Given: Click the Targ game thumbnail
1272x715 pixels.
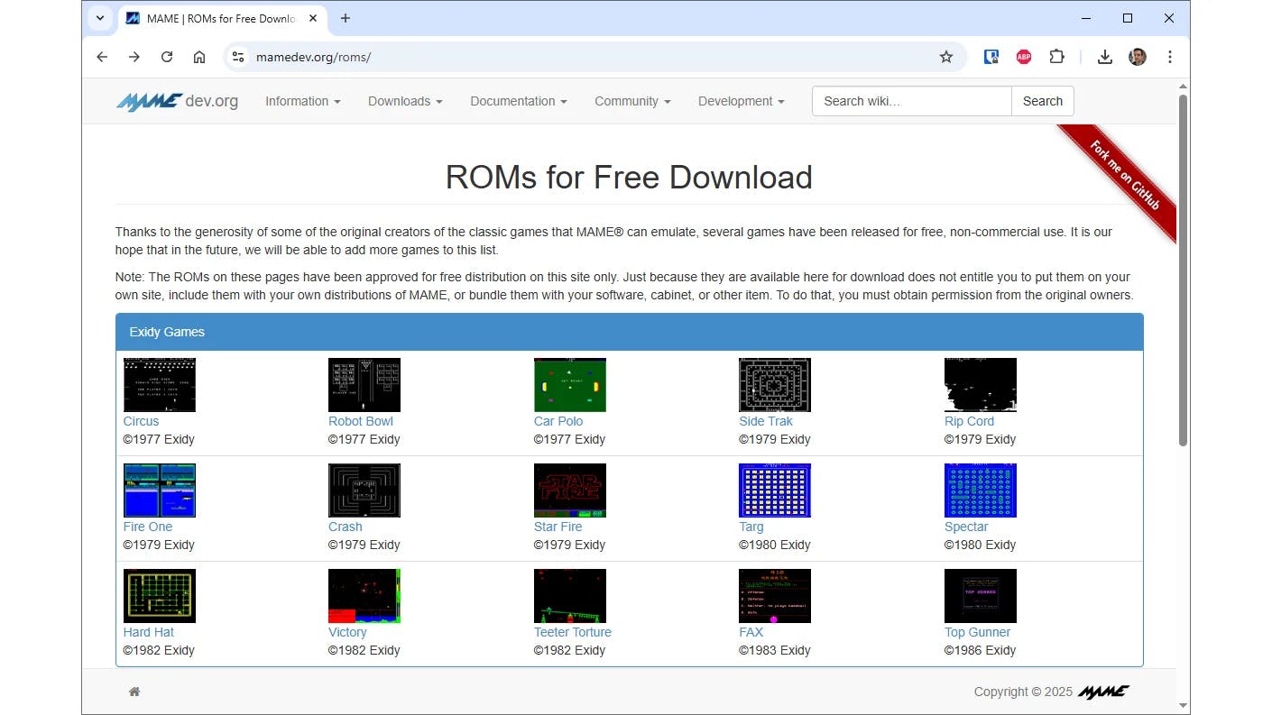Looking at the screenshot, I should tap(775, 490).
